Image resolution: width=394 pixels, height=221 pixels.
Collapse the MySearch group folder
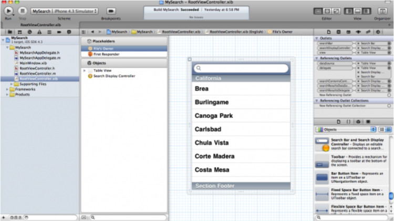click(7, 47)
